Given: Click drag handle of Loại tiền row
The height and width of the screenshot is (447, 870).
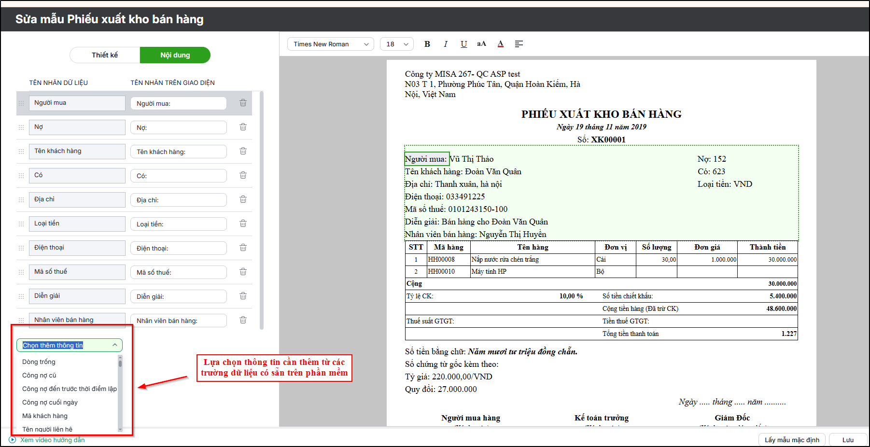Looking at the screenshot, I should click(21, 224).
